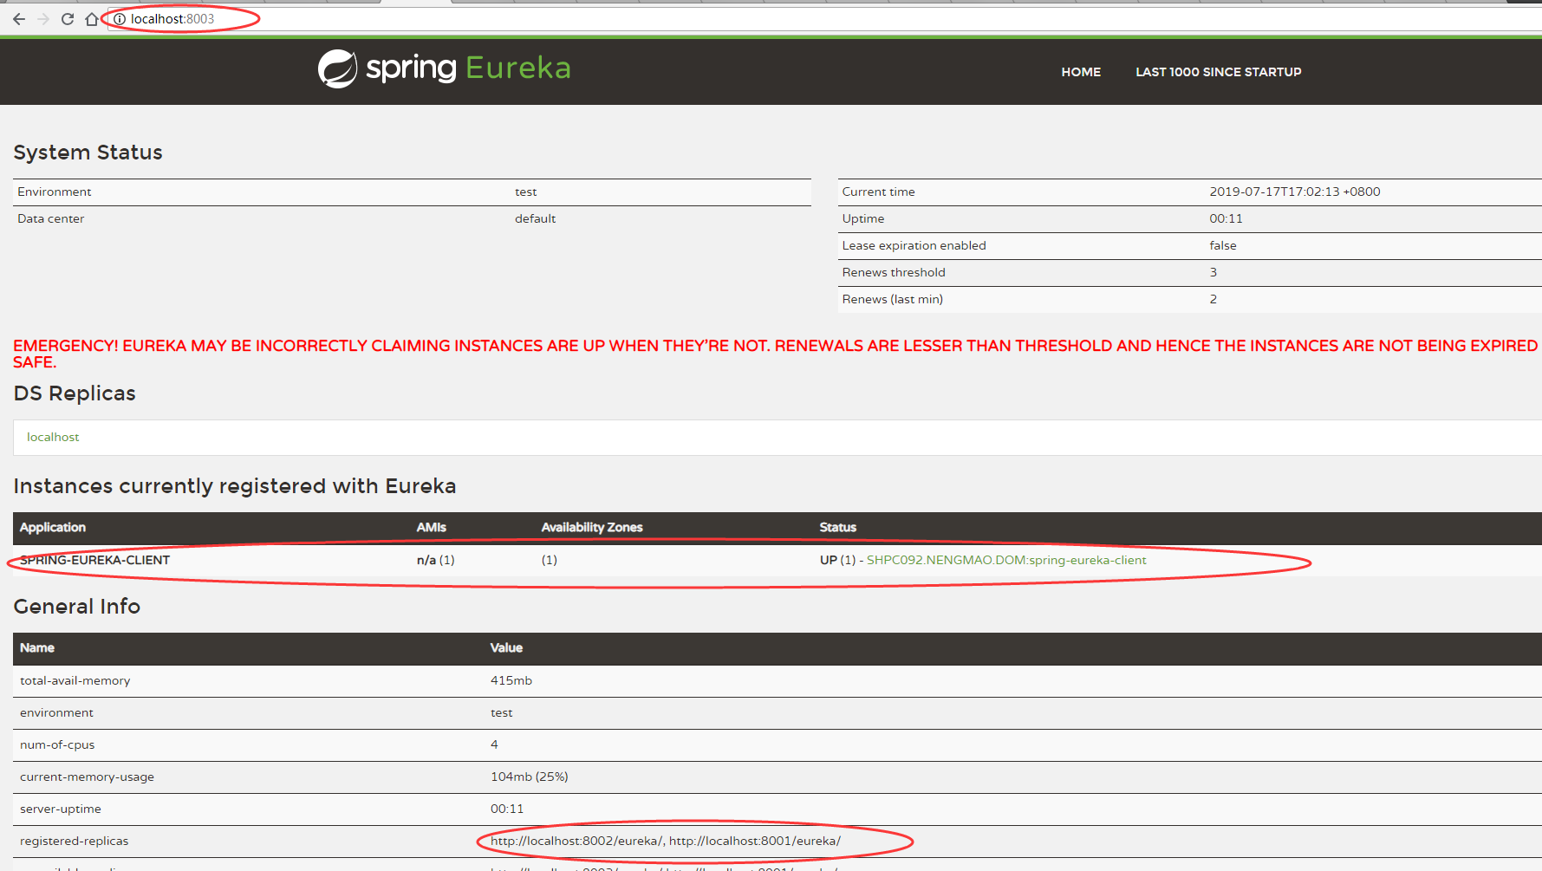The width and height of the screenshot is (1542, 871).
Task: Click the AMIs cell 'n/a (1)'
Action: tap(435, 560)
